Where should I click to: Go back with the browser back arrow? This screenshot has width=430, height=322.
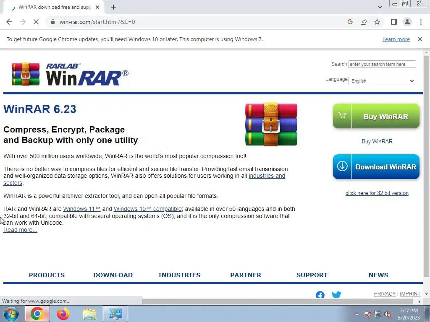click(x=9, y=22)
